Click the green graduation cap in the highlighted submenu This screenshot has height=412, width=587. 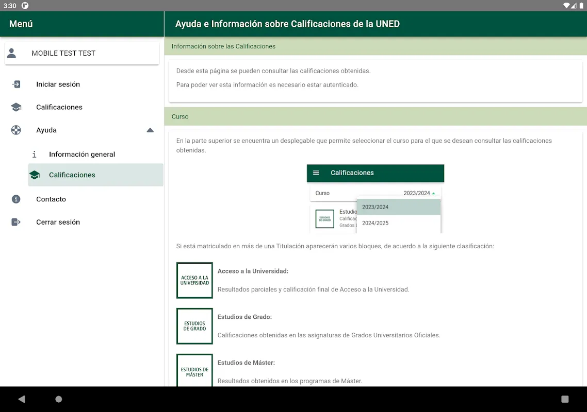click(35, 175)
